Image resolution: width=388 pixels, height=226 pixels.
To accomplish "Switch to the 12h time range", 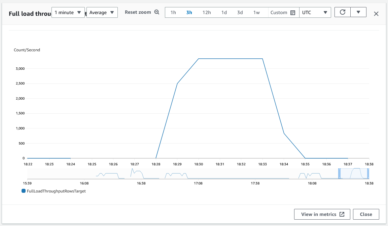I will (207, 12).
